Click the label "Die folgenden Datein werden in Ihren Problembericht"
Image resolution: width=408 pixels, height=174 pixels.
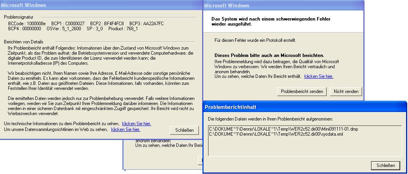(270, 119)
